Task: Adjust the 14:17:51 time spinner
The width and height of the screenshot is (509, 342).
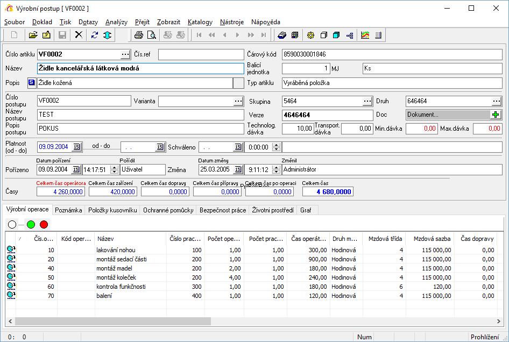Action: click(114, 169)
